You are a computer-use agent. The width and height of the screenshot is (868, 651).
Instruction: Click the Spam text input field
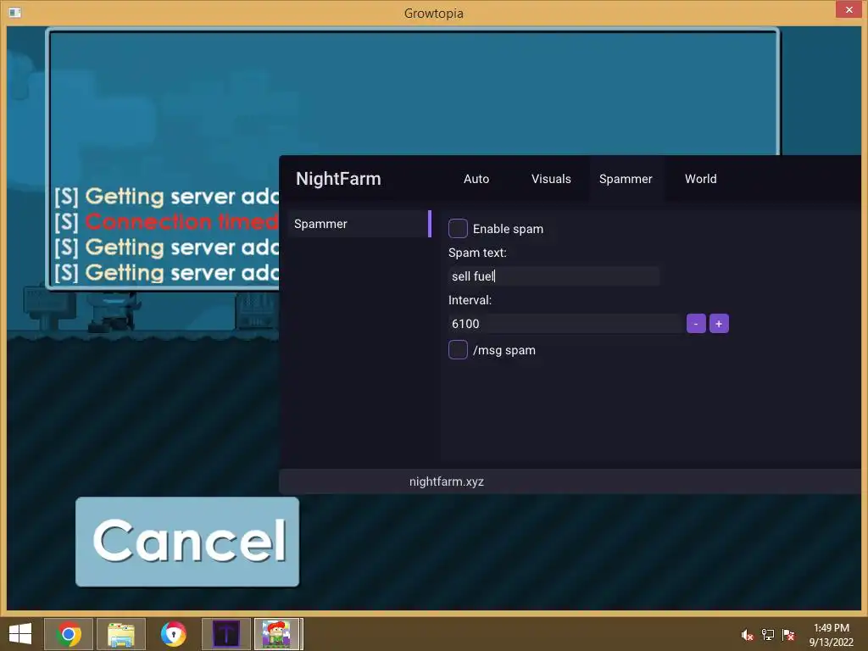coord(554,276)
